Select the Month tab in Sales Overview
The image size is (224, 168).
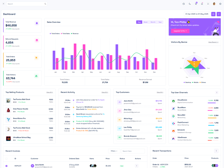[x=153, y=22]
